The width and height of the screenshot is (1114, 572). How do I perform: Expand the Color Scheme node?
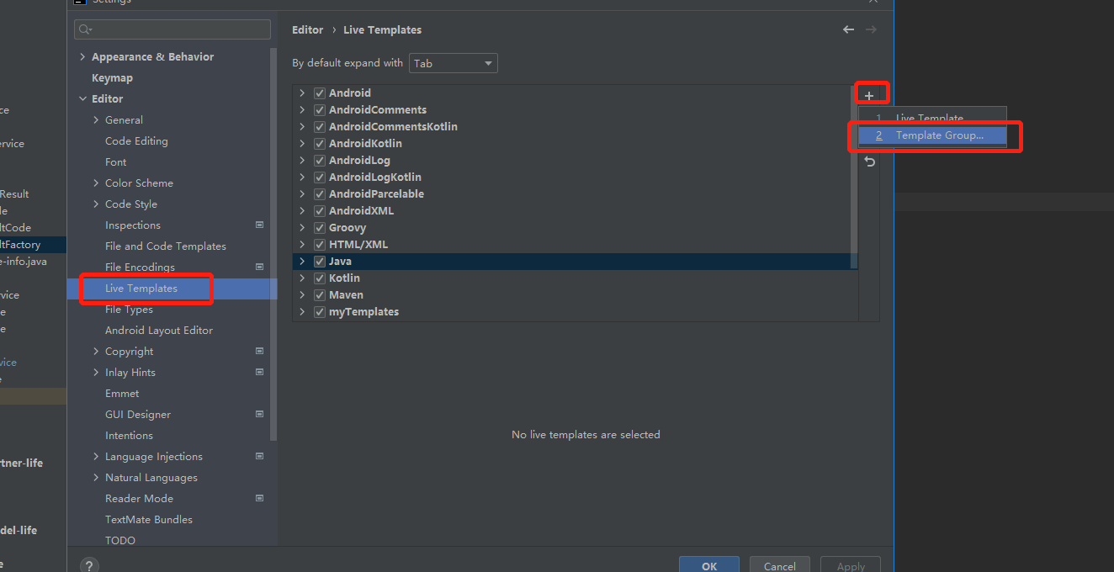click(x=96, y=183)
